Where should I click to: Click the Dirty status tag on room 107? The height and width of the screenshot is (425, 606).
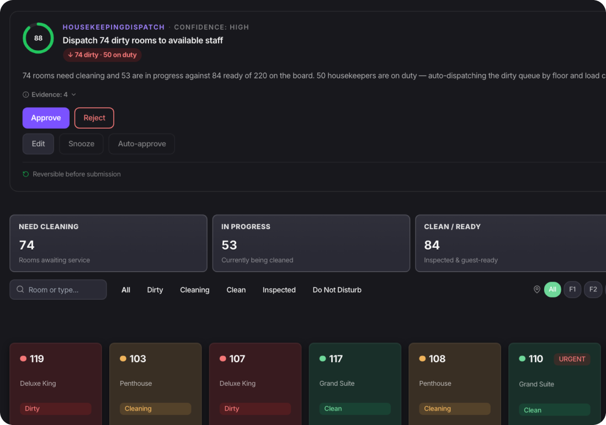255,409
